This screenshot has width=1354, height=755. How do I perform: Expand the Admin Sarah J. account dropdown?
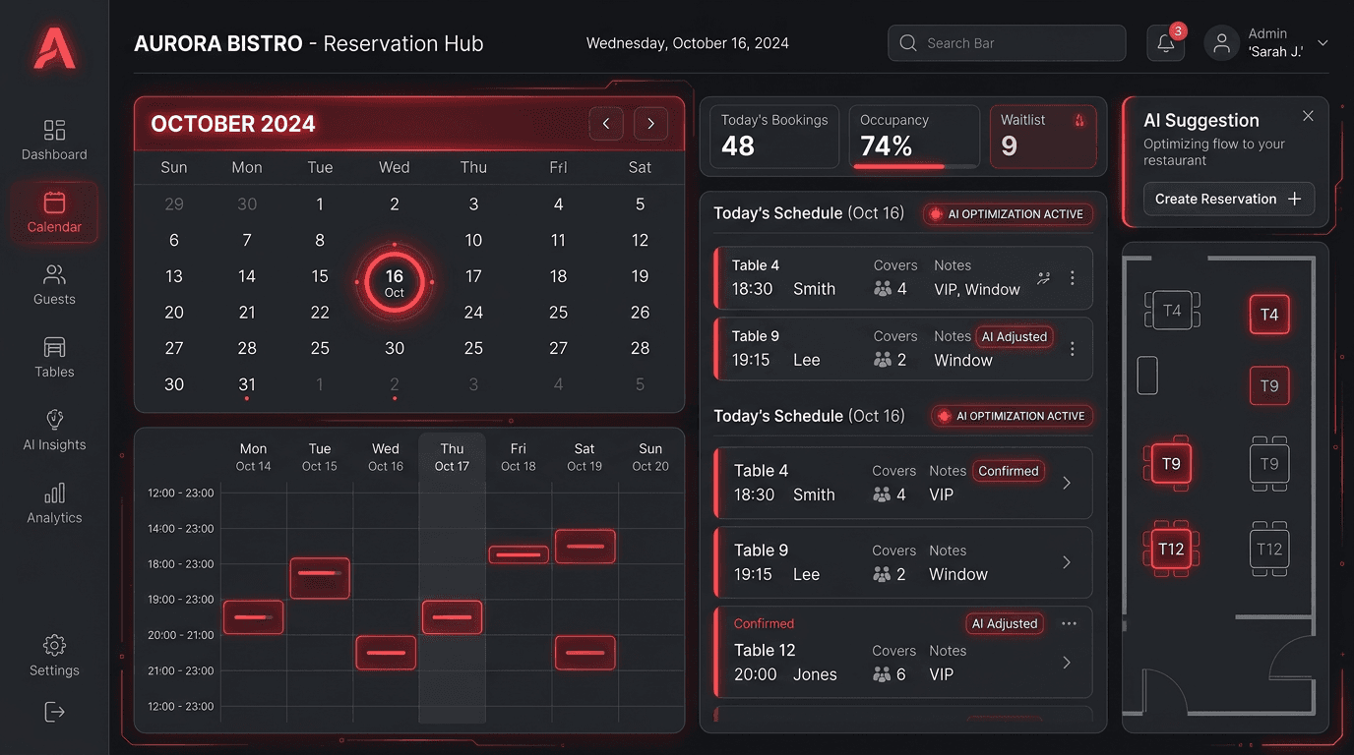1323,43
